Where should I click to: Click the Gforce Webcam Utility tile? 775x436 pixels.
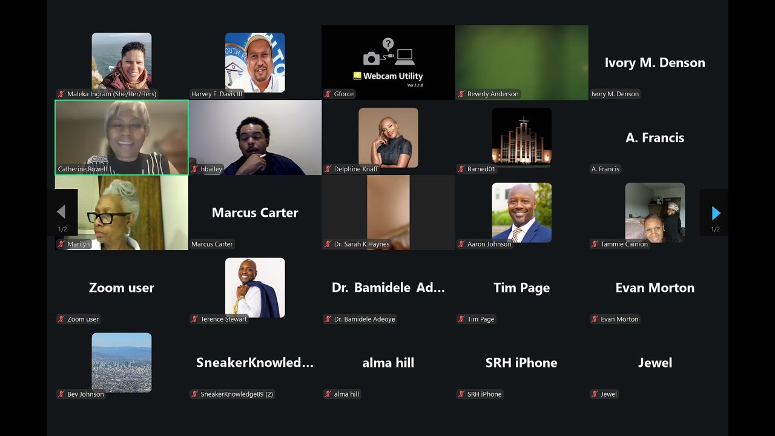pos(388,62)
